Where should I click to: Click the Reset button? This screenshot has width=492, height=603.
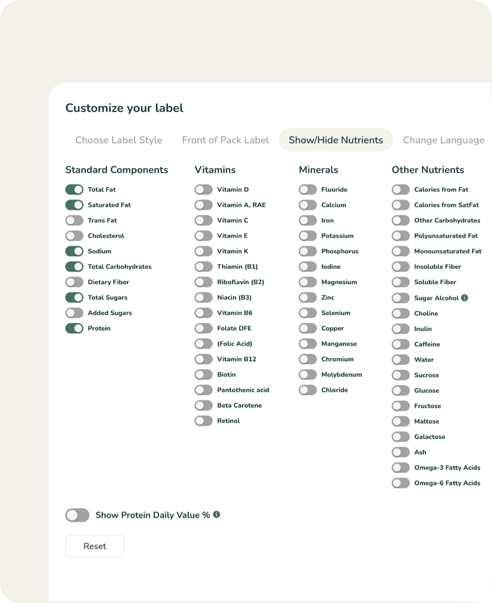tap(95, 546)
